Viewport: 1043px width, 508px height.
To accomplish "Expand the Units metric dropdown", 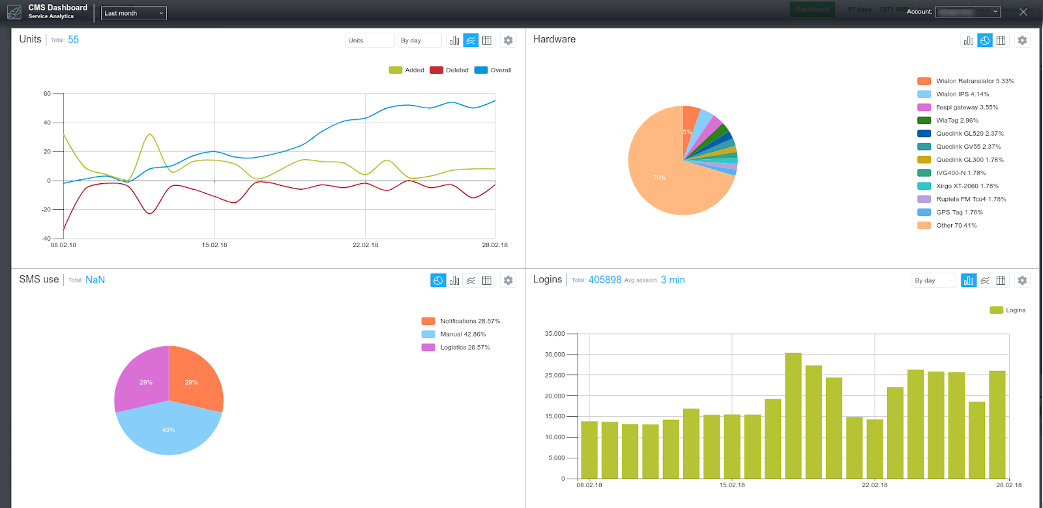I will [370, 40].
